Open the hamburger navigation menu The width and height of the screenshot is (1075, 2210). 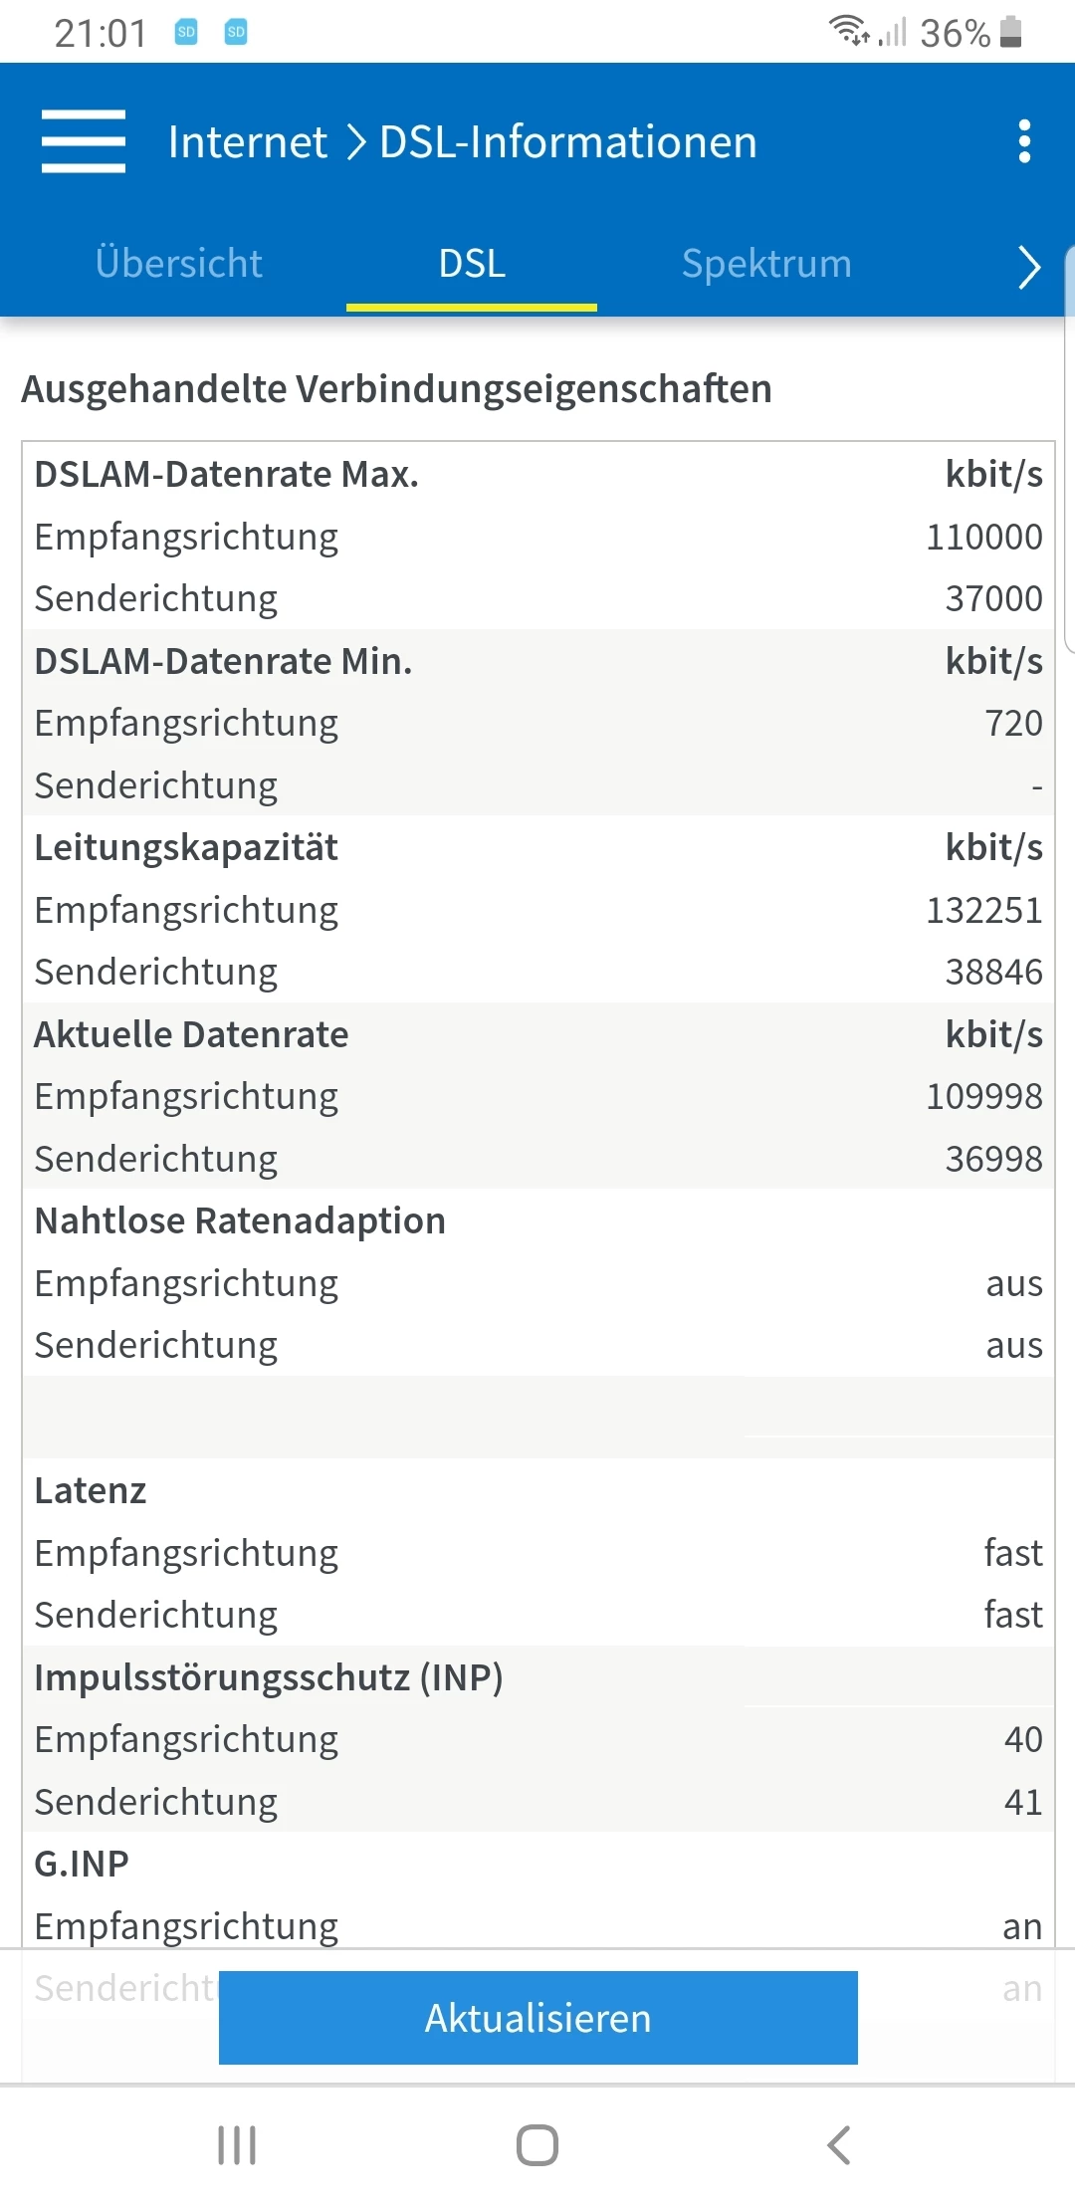[84, 141]
